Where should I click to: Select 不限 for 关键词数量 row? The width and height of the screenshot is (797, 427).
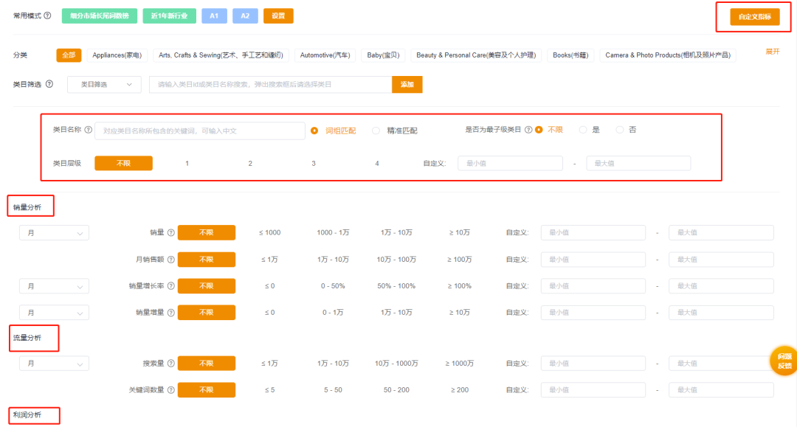pyautogui.click(x=207, y=390)
